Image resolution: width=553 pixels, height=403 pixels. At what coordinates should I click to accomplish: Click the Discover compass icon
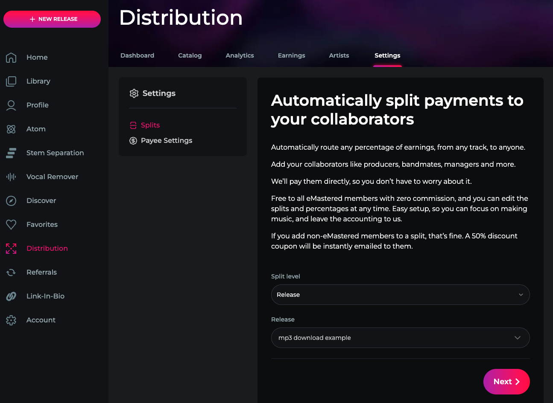point(11,201)
